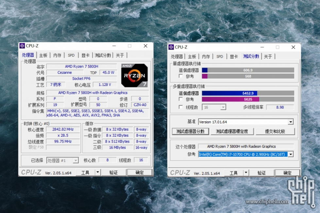This screenshot has width=320, height=213.
Task: Click 提交和比较 button
Action: [x=275, y=131]
